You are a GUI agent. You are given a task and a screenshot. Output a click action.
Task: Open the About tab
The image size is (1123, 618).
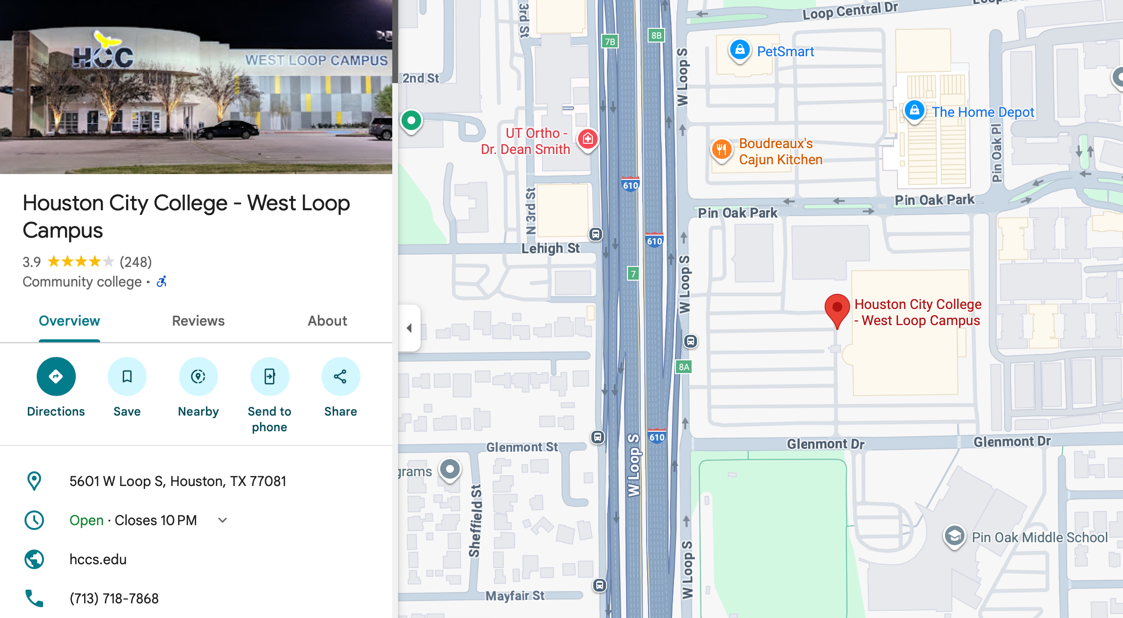click(x=327, y=321)
